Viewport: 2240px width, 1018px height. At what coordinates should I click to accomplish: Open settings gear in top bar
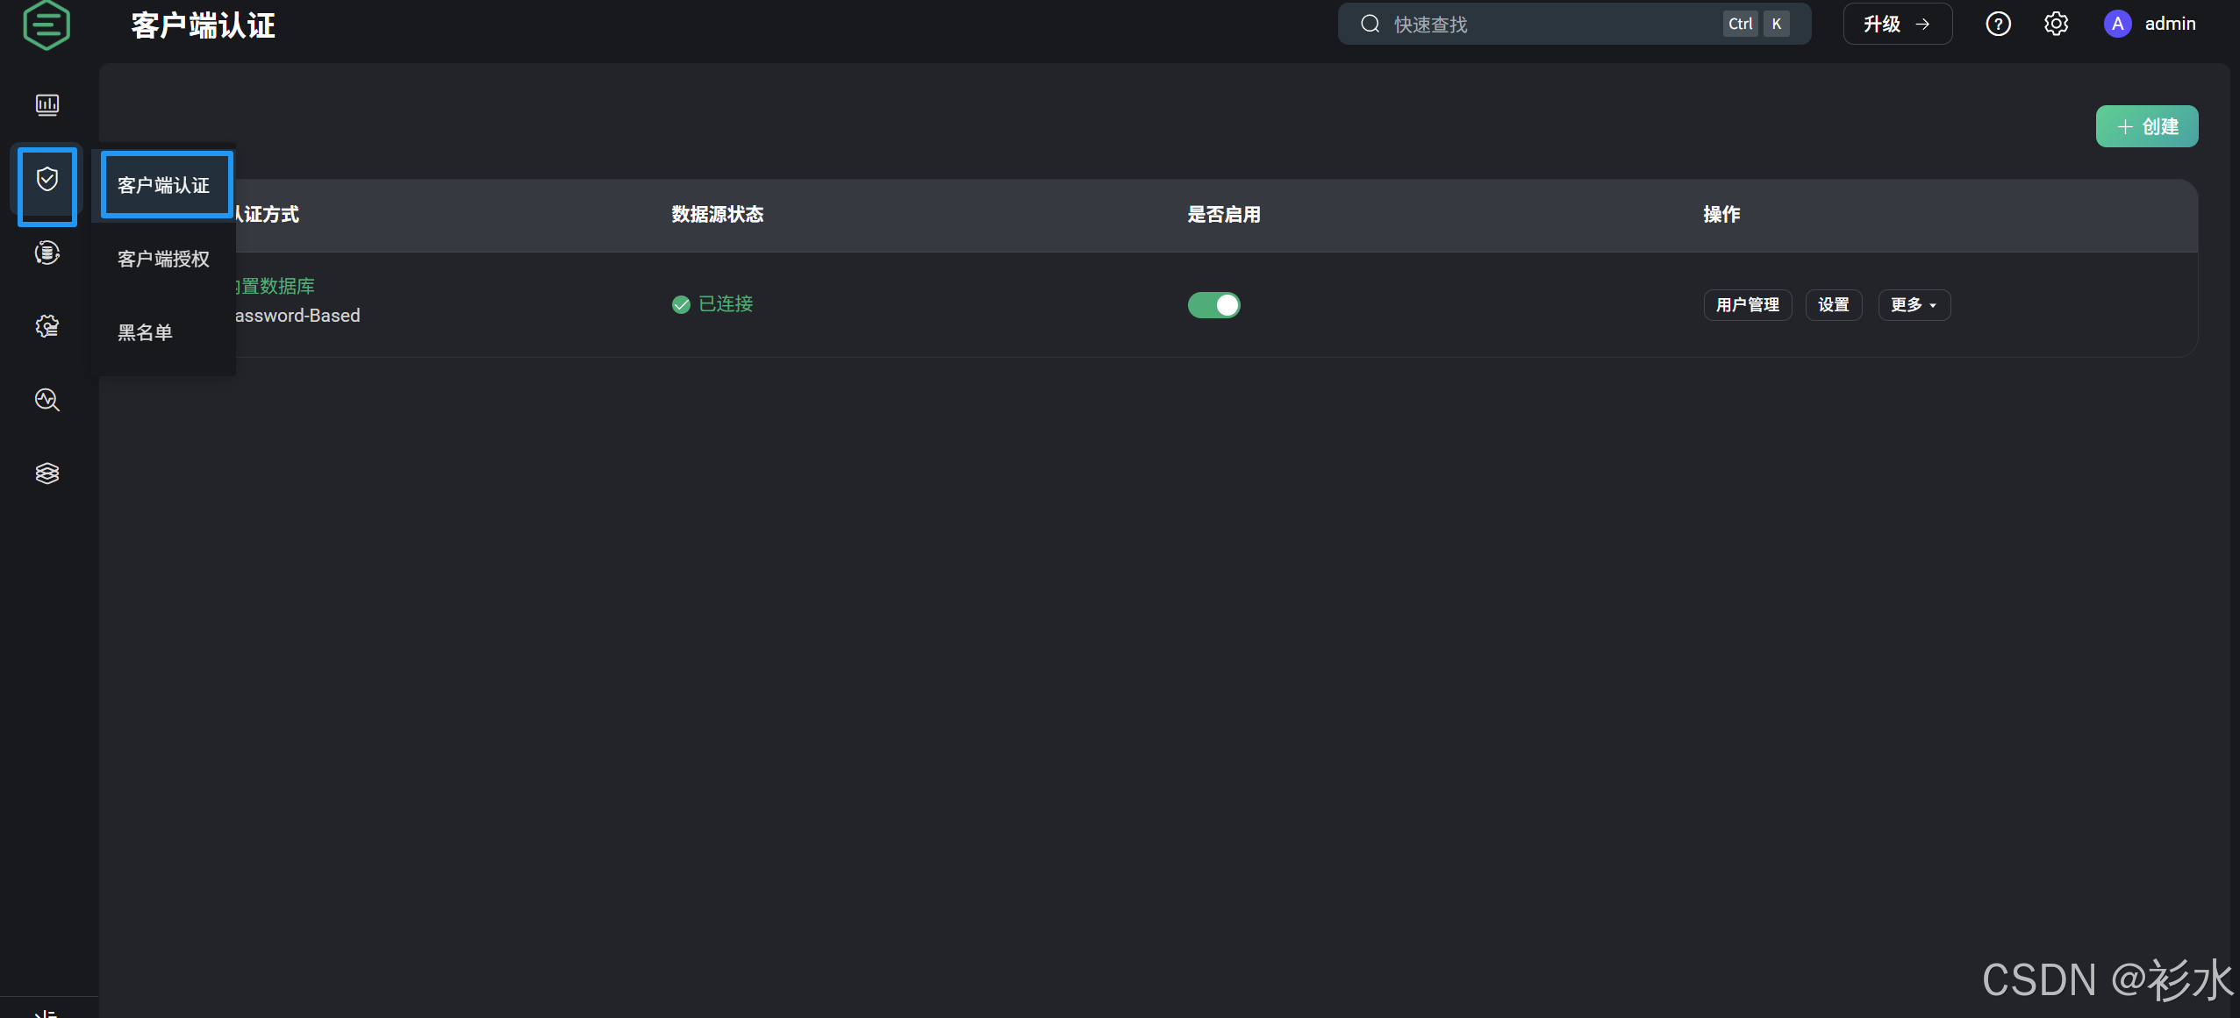2056,24
